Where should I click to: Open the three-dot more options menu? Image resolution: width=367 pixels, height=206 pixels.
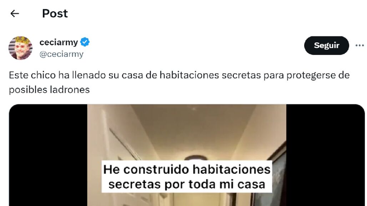pyautogui.click(x=360, y=45)
